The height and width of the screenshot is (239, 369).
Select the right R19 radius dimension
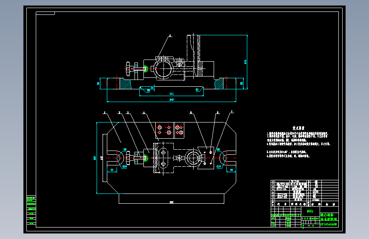219,167
